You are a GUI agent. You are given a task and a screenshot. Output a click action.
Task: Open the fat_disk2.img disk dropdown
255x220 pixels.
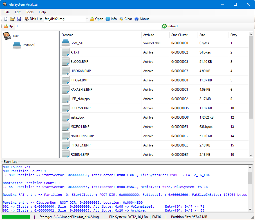[x=87, y=19]
